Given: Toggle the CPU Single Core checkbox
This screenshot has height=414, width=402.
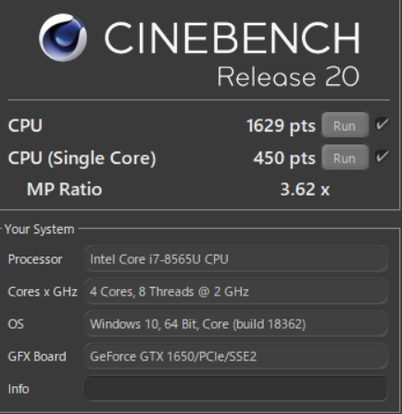Looking at the screenshot, I should (x=382, y=157).
